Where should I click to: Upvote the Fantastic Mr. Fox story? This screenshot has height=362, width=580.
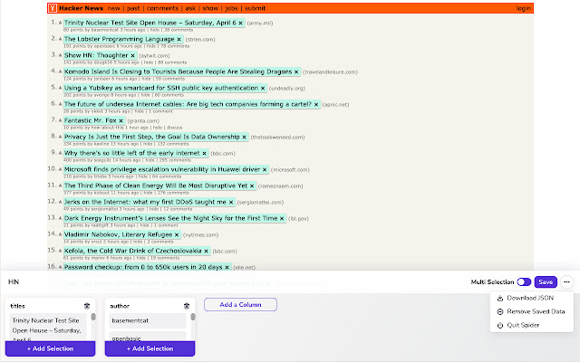(x=60, y=120)
